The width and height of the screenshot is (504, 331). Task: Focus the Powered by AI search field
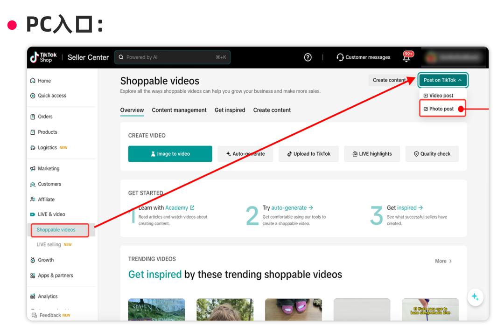coord(172,57)
